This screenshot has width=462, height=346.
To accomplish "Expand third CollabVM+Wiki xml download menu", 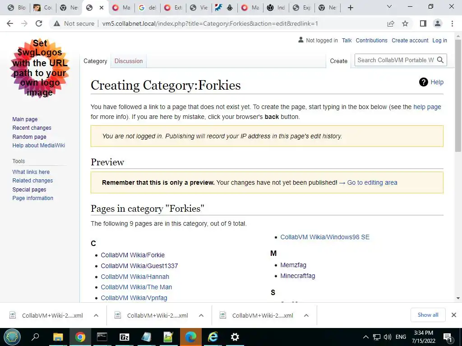I will tap(306, 315).
